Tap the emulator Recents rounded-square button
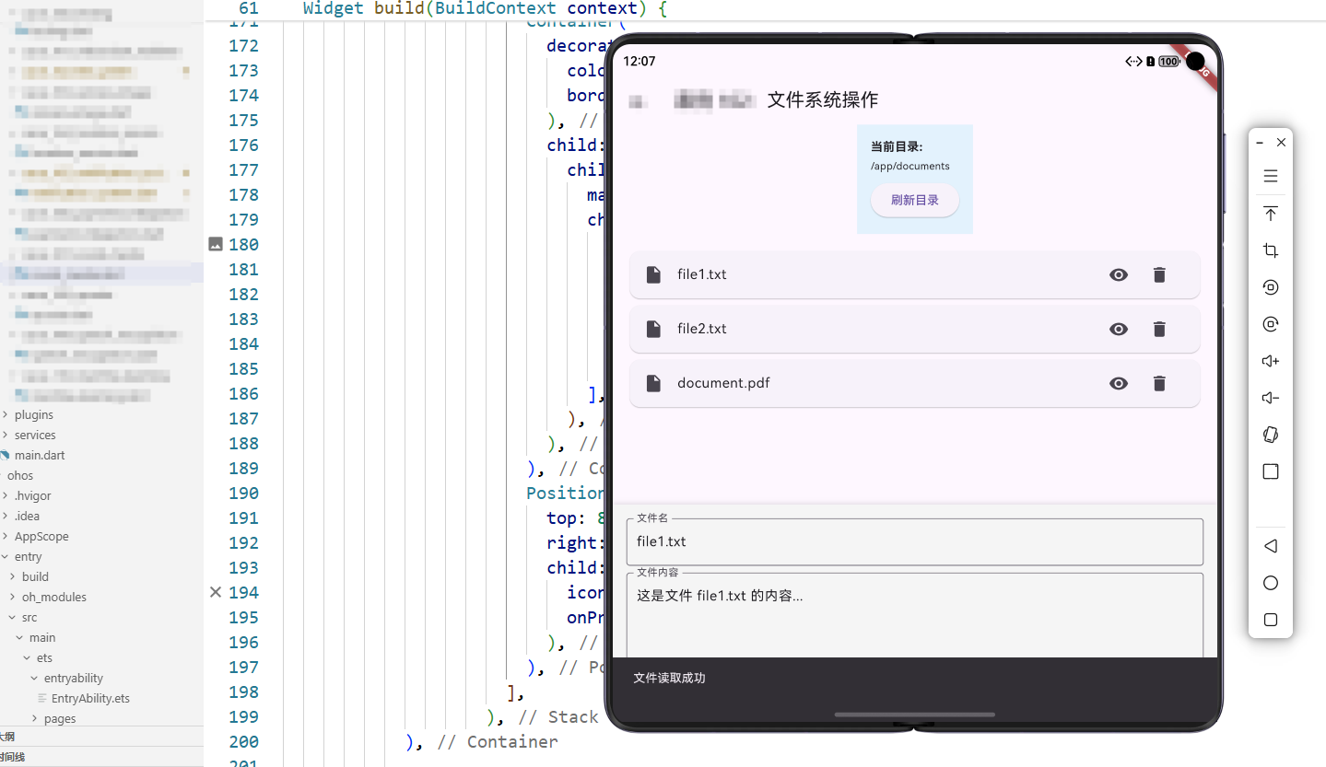The height and width of the screenshot is (767, 1326). (1270, 620)
